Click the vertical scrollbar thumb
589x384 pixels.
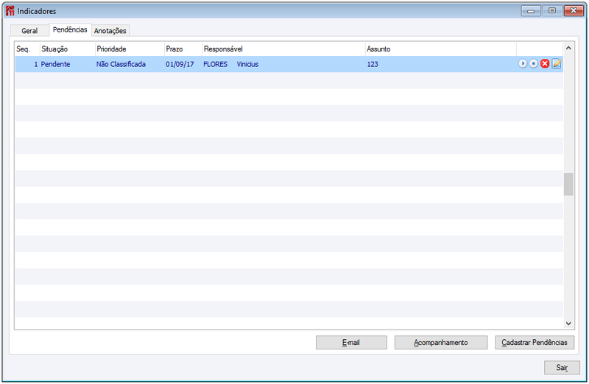(x=568, y=184)
